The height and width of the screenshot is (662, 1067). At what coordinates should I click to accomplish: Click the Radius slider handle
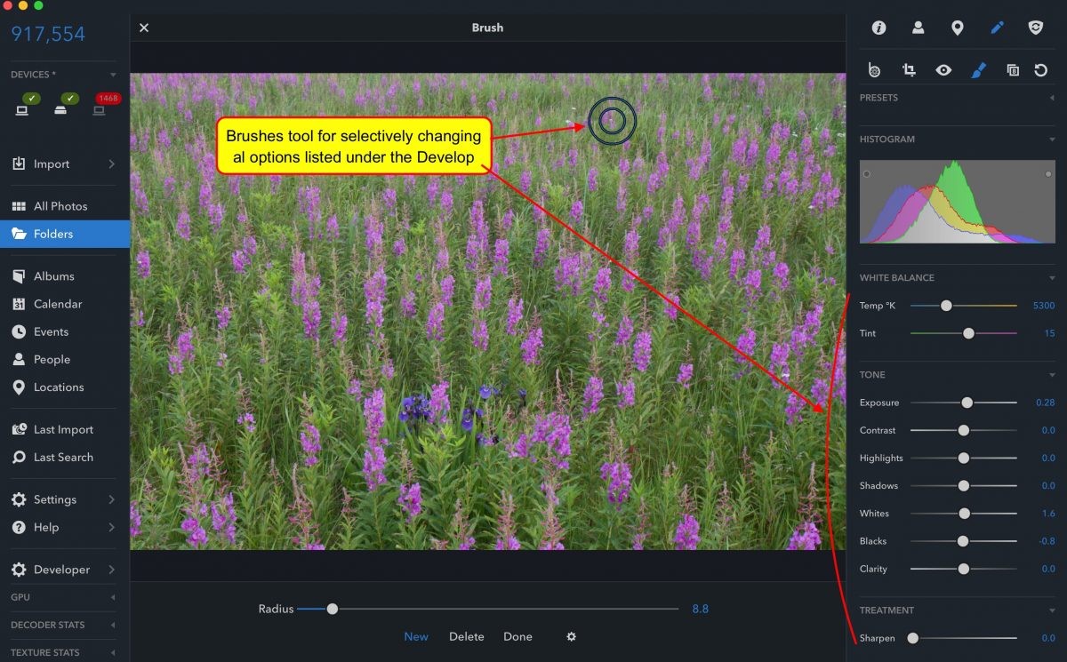pos(333,609)
